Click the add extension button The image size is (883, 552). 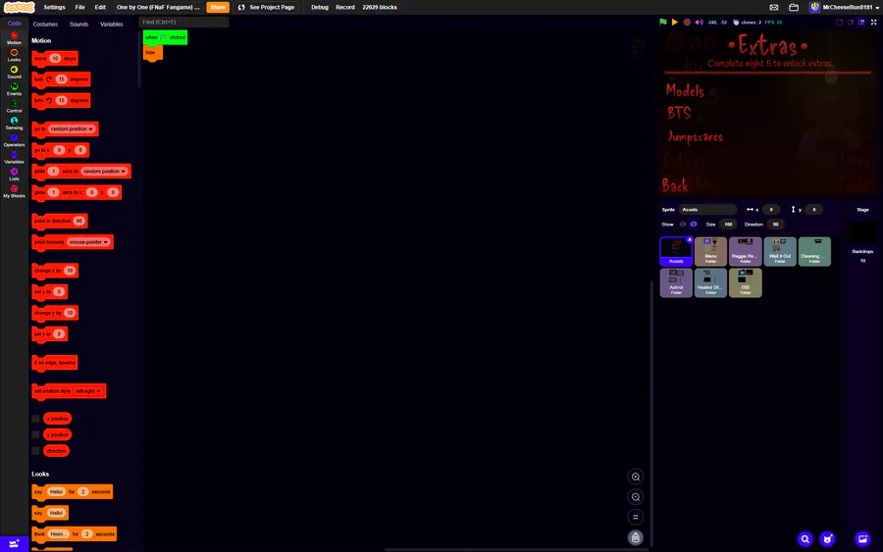pos(14,543)
